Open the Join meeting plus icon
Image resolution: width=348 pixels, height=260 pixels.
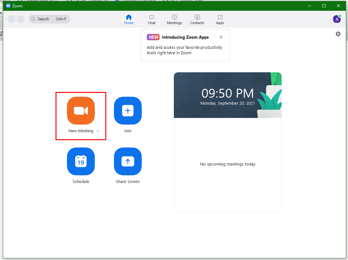point(128,110)
